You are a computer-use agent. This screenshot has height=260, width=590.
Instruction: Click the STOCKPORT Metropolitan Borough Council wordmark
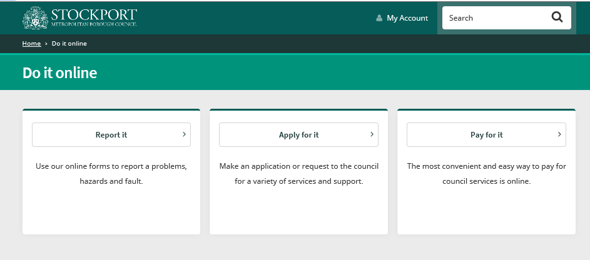[x=94, y=17]
